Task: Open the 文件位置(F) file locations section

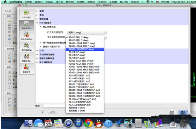Action: [x=27, y=14]
